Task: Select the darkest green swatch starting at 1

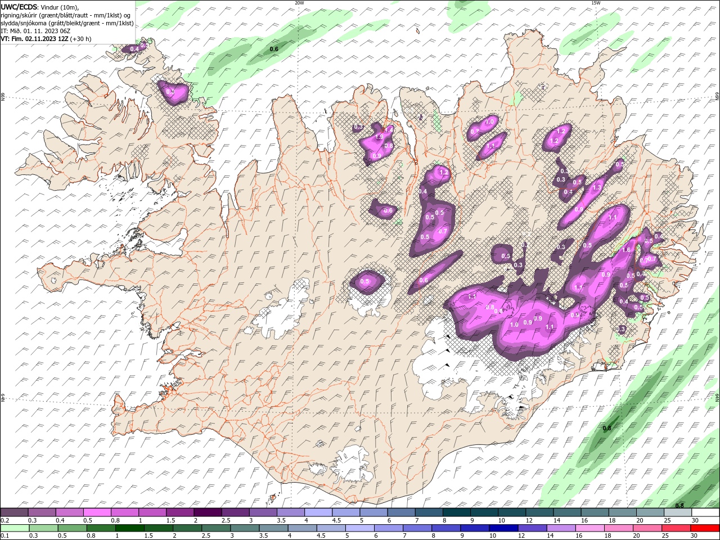Action: 129,528
